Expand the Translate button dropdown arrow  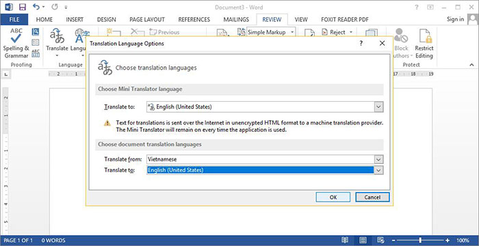click(57, 55)
